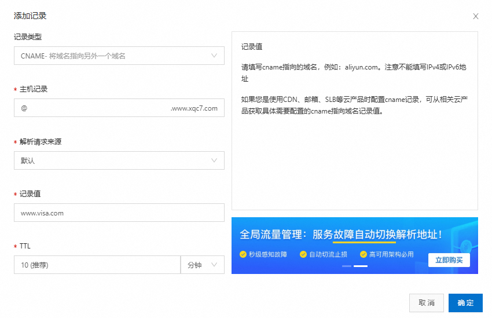
Task: Focus the 记录值 field with www.visa.com
Action: (119, 213)
